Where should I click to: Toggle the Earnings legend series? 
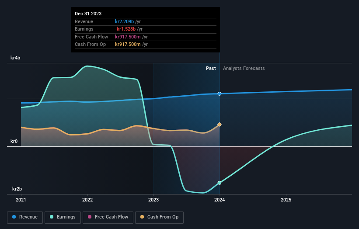pos(63,217)
